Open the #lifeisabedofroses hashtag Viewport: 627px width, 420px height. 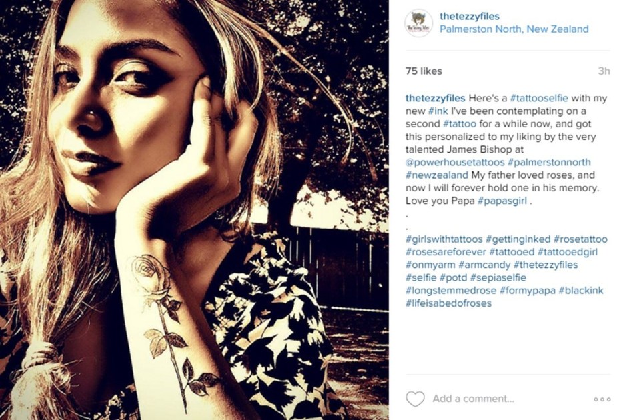coord(449,303)
